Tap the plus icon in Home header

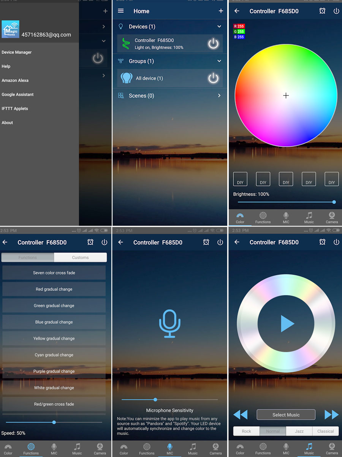[221, 11]
